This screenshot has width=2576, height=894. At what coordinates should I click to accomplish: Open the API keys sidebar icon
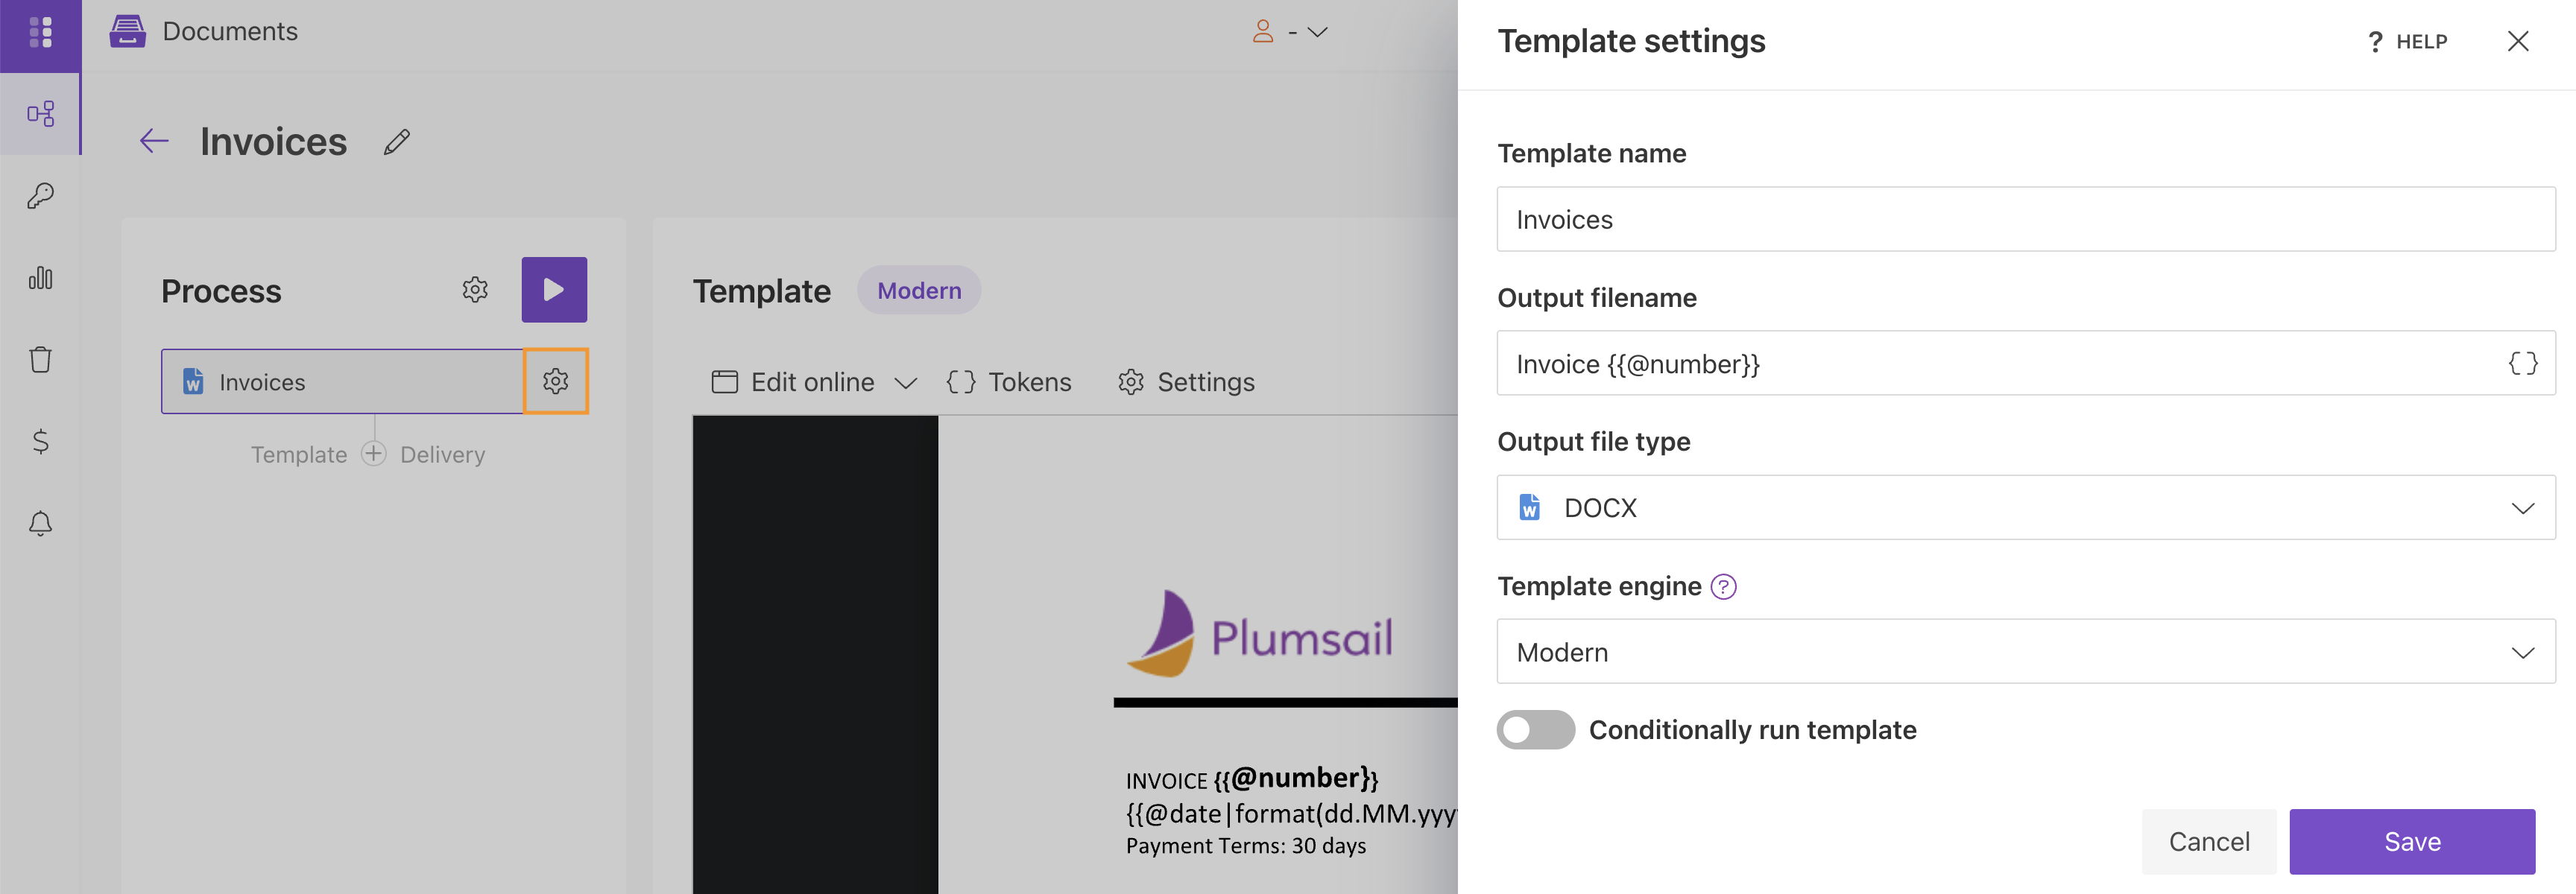pos(40,196)
